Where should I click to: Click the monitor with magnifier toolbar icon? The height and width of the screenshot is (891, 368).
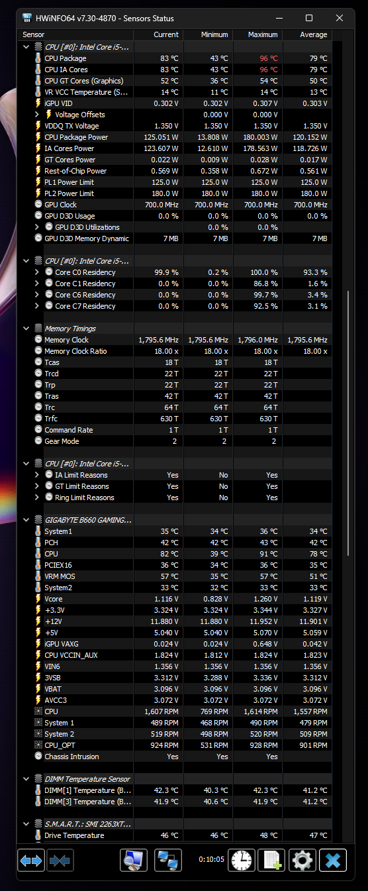pos(134,860)
